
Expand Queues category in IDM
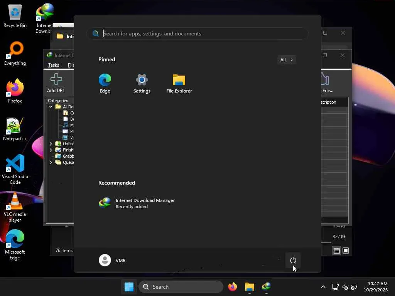pos(51,162)
